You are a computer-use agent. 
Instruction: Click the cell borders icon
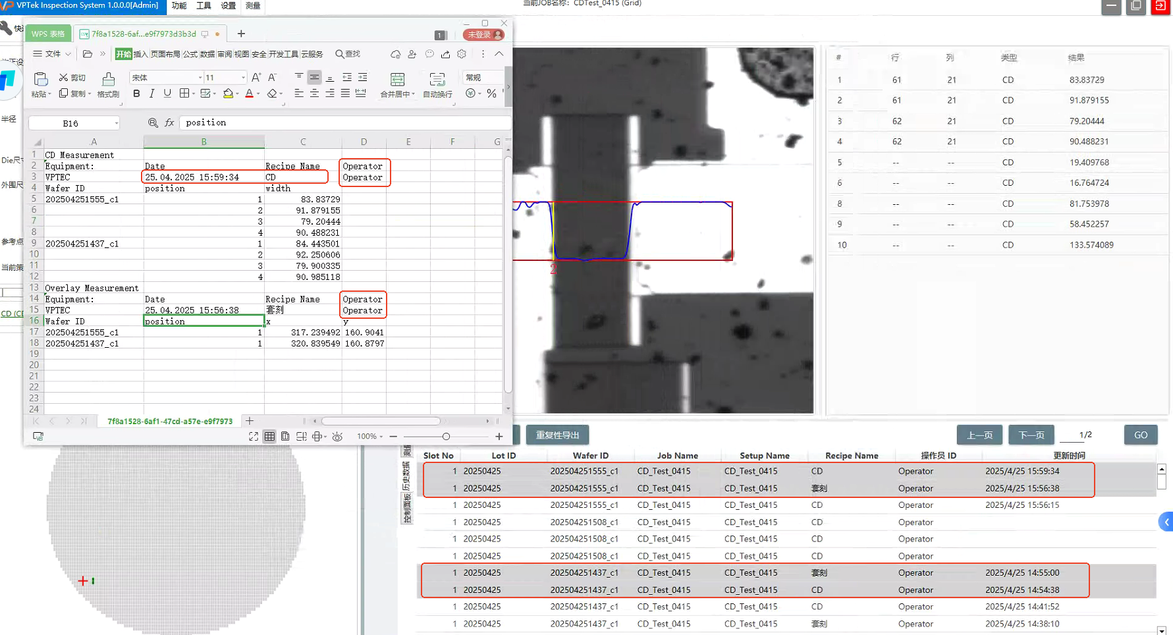pyautogui.click(x=184, y=94)
